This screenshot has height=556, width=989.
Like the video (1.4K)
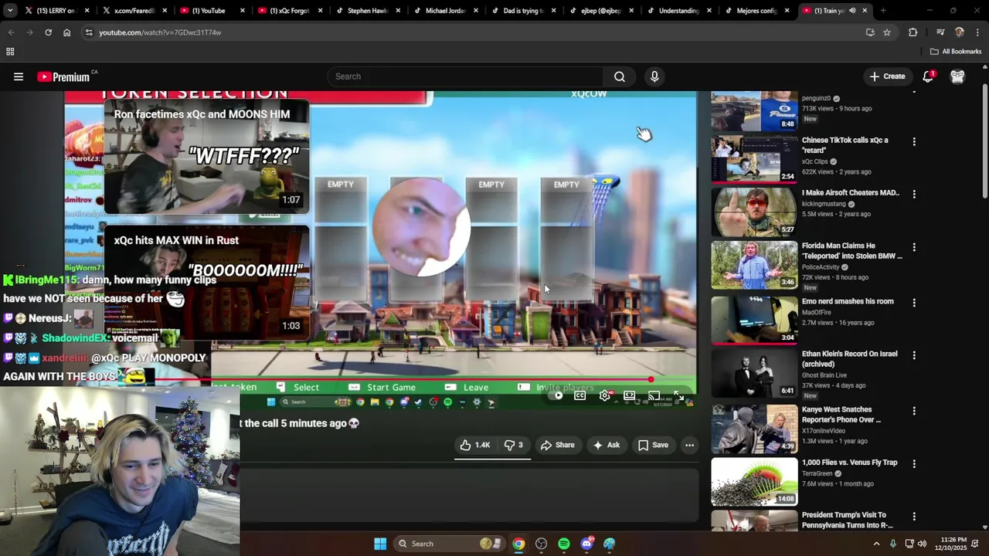click(475, 445)
